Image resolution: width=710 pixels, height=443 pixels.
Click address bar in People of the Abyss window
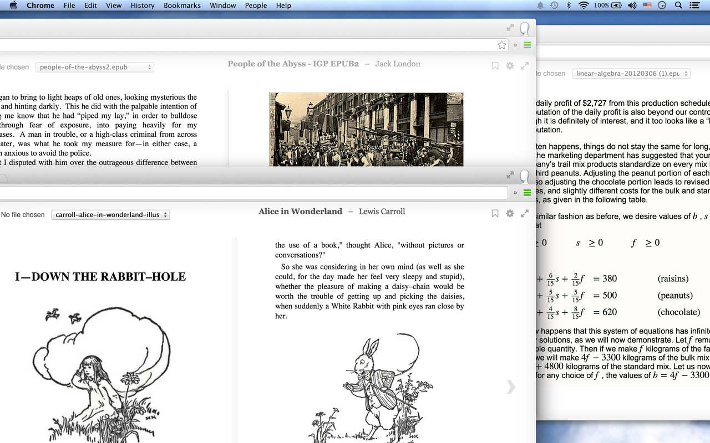point(253,45)
